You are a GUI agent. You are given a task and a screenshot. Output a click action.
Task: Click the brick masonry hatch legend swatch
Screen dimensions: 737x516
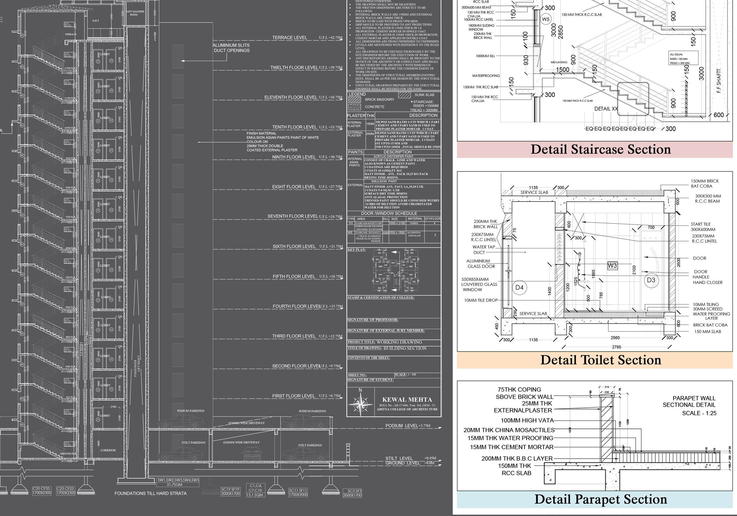point(354,99)
